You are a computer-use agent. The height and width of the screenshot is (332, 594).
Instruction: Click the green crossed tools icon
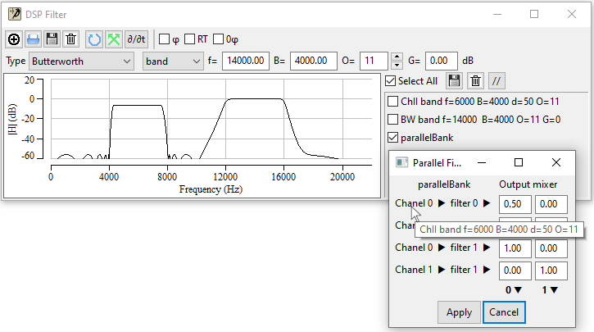tap(113, 39)
